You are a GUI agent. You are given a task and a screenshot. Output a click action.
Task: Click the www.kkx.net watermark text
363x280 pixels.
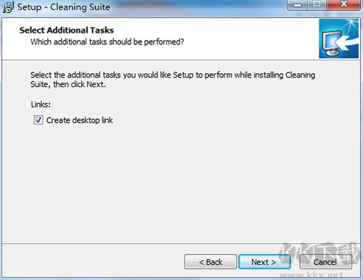(311, 275)
